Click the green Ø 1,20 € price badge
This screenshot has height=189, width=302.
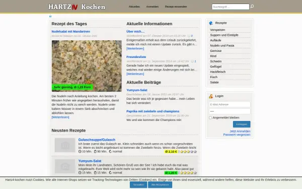(x=171, y=173)
